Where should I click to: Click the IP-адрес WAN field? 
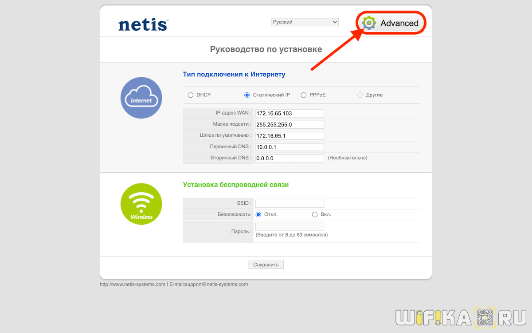(x=289, y=113)
